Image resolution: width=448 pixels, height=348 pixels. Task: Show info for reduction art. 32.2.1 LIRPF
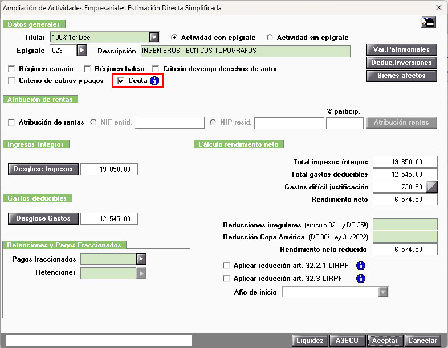(x=361, y=266)
